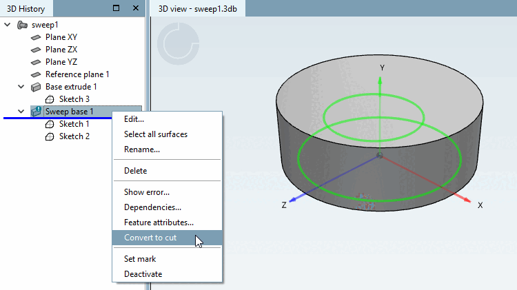Select Sketch 1 in the history tree
Screen dimensions: 517x290
tap(74, 124)
